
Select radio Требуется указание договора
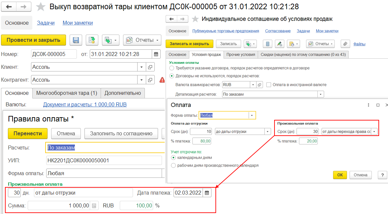coord(172,68)
